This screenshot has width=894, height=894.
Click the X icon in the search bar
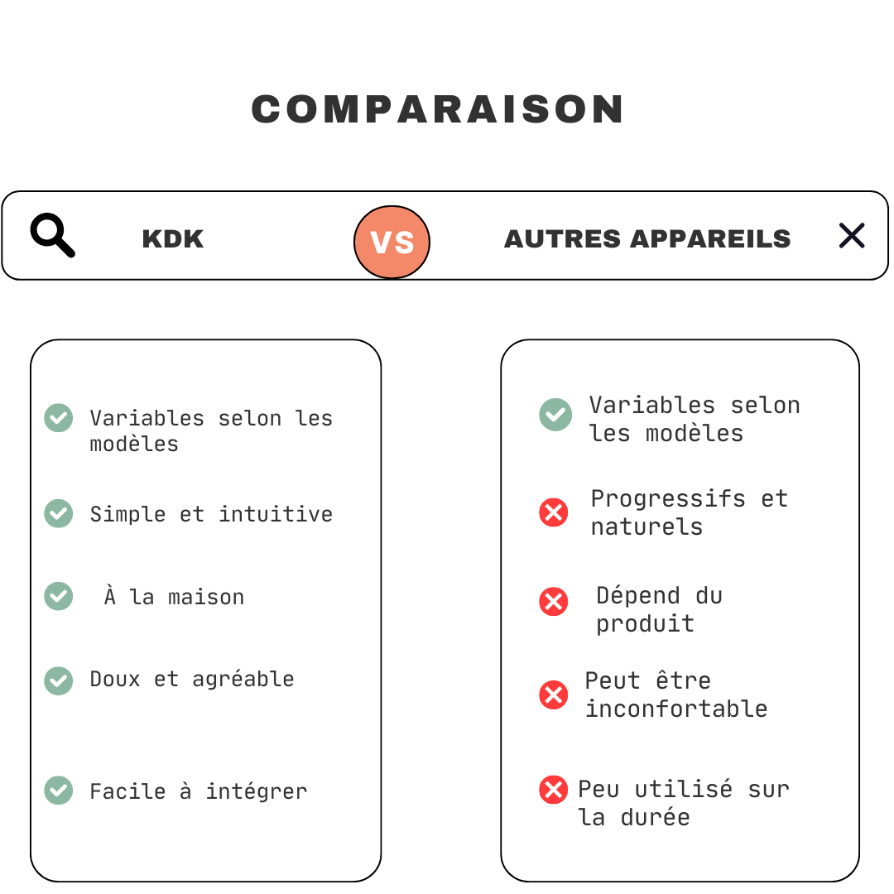coord(851,236)
